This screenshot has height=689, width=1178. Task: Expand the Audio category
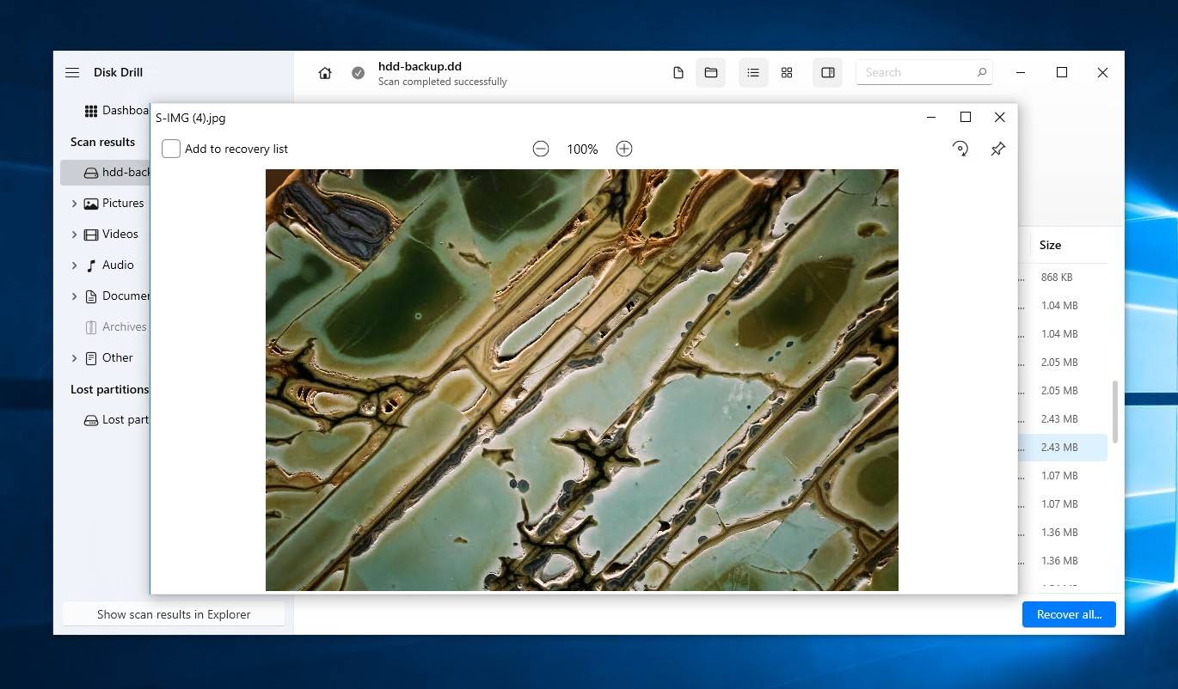[x=74, y=265]
